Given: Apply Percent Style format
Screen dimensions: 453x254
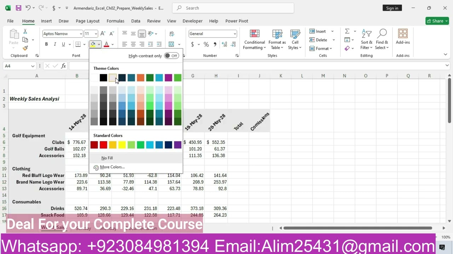Looking at the screenshot, I should (x=206, y=44).
